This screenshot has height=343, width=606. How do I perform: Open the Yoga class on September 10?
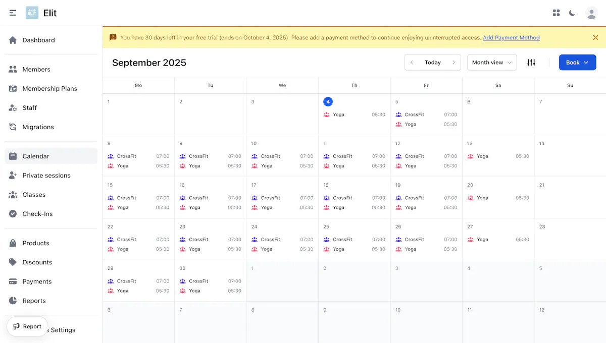coord(282,166)
